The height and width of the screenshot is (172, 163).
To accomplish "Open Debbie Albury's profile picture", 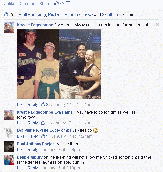I will pyautogui.click(x=9, y=160).
